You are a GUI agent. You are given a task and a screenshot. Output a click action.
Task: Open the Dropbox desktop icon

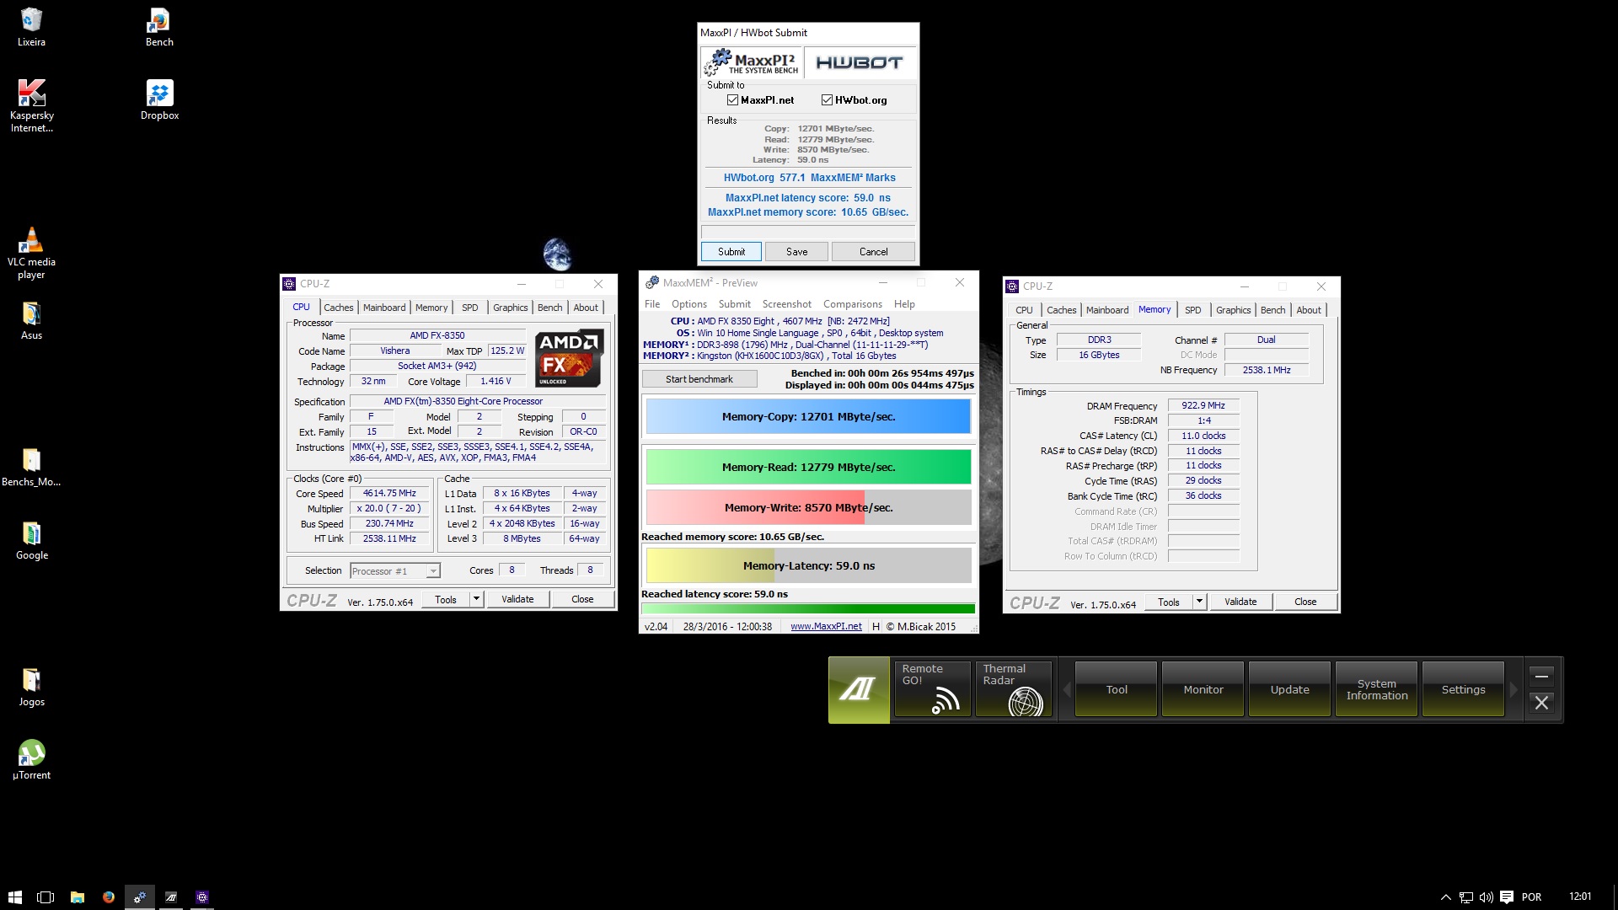(159, 100)
